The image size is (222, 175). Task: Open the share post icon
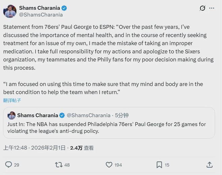pos(209,165)
